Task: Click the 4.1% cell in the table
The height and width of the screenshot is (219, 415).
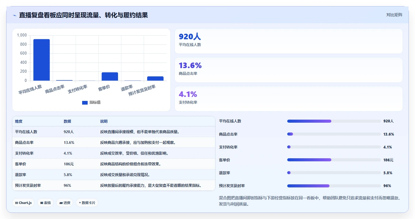Action: (x=68, y=153)
